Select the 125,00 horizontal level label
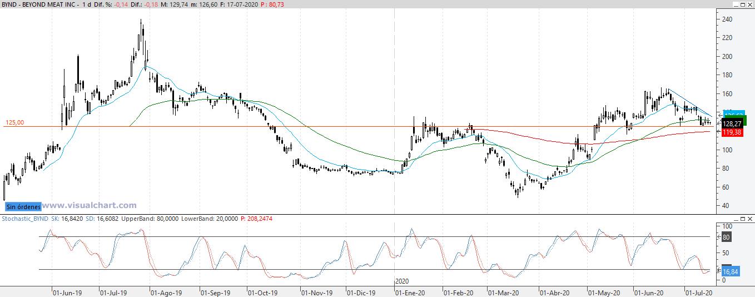Image resolution: width=755 pixels, height=297 pixels. coord(15,122)
